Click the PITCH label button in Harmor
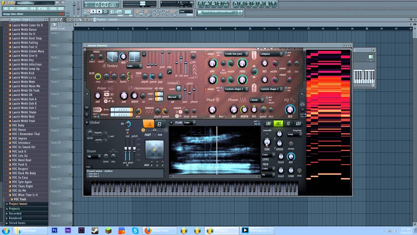This screenshot has width=417, height=235. pos(97,110)
